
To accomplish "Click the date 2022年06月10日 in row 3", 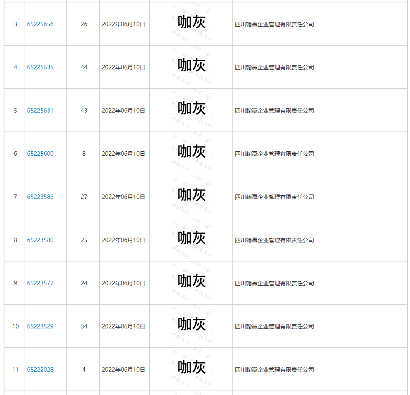I will click(x=123, y=24).
